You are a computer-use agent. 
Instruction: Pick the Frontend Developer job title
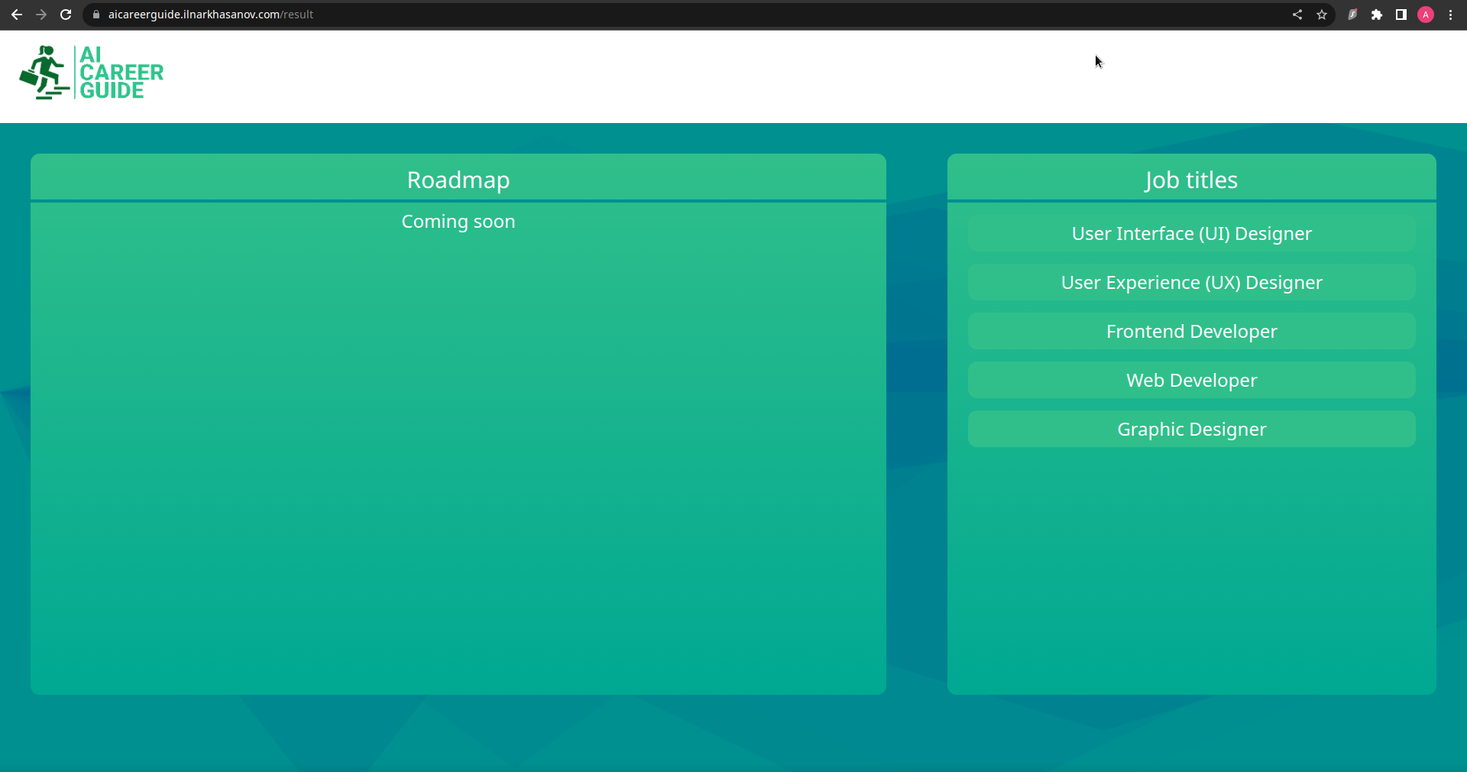pos(1191,331)
